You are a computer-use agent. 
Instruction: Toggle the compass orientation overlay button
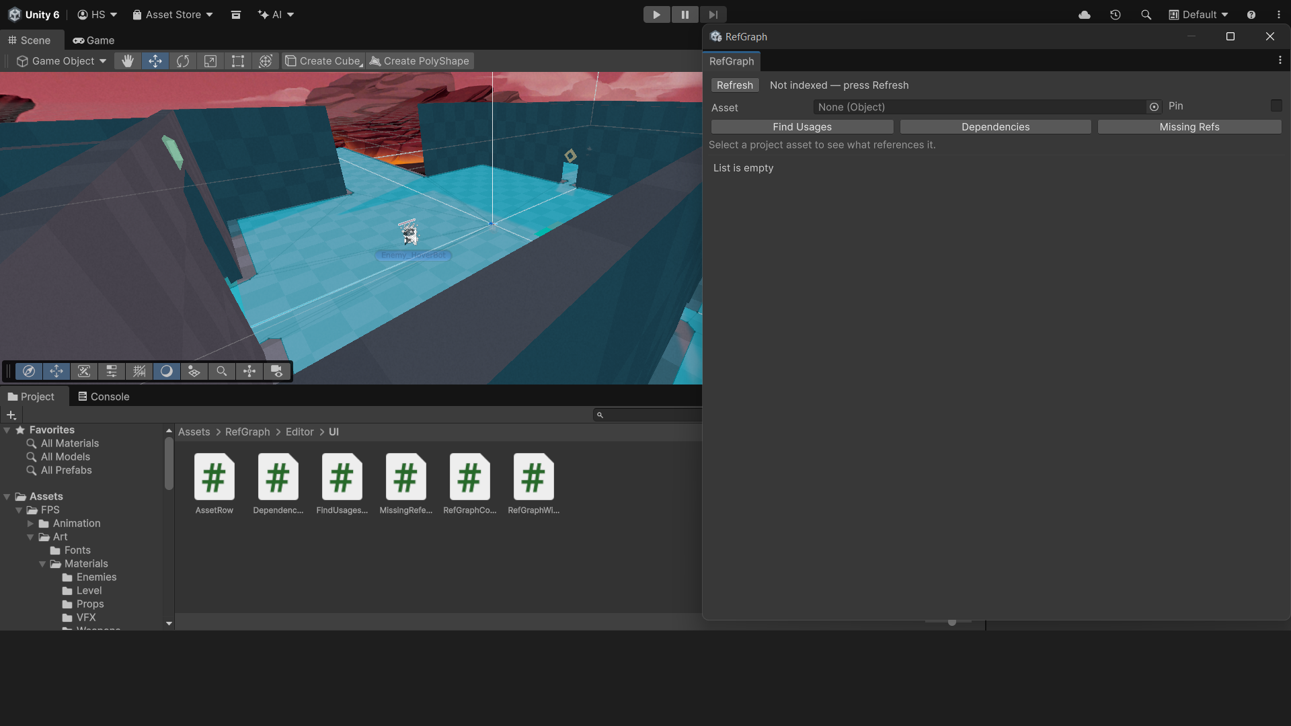pos(29,371)
